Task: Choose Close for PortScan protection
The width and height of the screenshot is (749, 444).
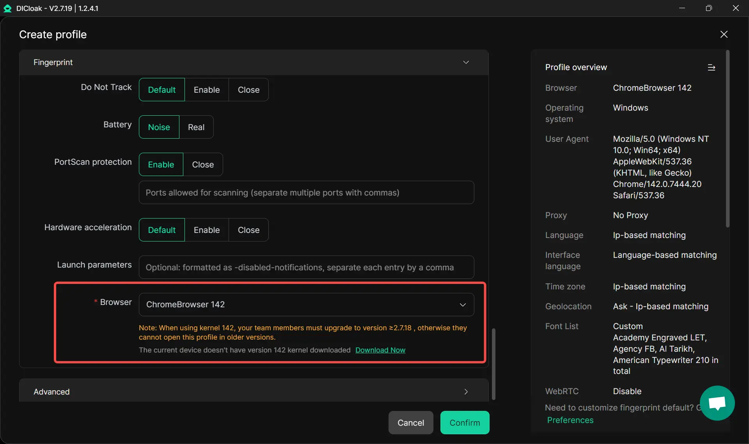Action: (x=202, y=164)
